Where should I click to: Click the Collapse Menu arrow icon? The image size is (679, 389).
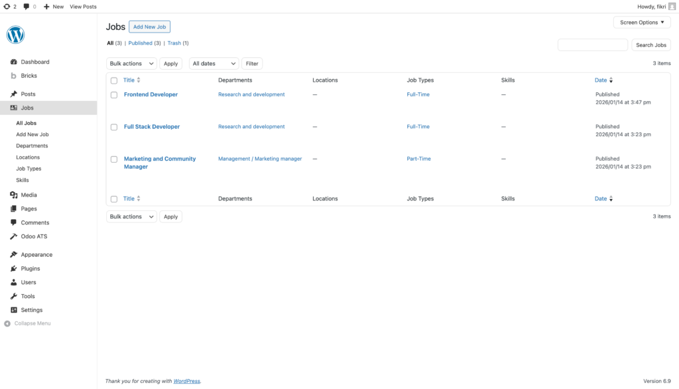coord(7,324)
